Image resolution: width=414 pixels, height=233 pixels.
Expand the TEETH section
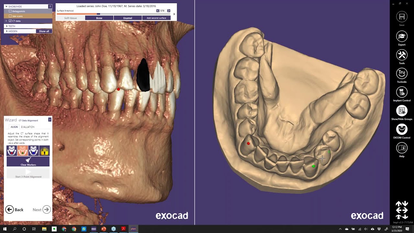pyautogui.click(x=6, y=26)
